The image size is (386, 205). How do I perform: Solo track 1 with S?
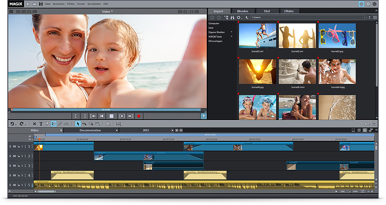tap(10, 146)
